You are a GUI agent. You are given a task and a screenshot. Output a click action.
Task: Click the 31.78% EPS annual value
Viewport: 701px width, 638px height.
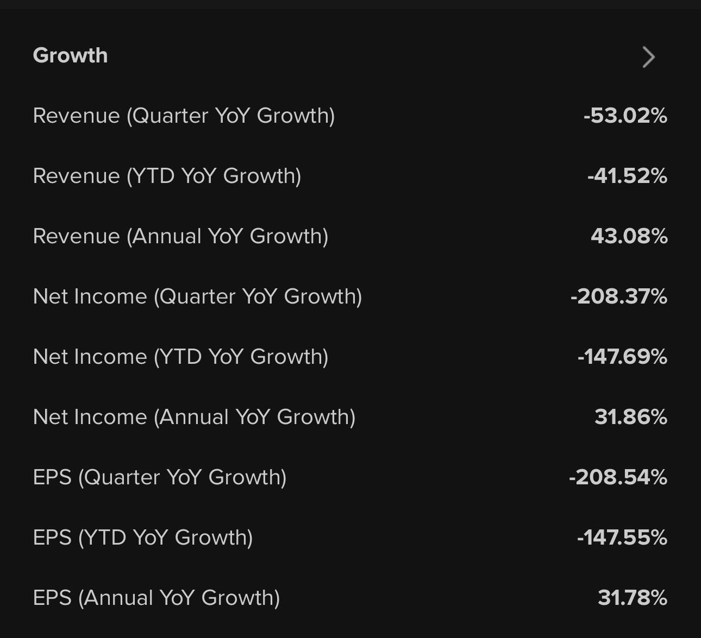[x=632, y=598]
